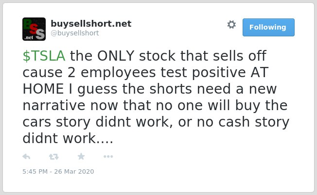Click the reply arrow under the tweet text
The width and height of the screenshot is (317, 195).
(26, 157)
